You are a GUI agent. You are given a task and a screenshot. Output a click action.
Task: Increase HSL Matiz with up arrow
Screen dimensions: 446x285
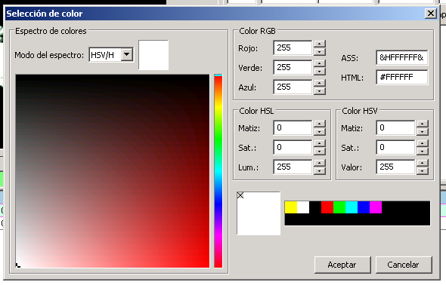(x=320, y=124)
